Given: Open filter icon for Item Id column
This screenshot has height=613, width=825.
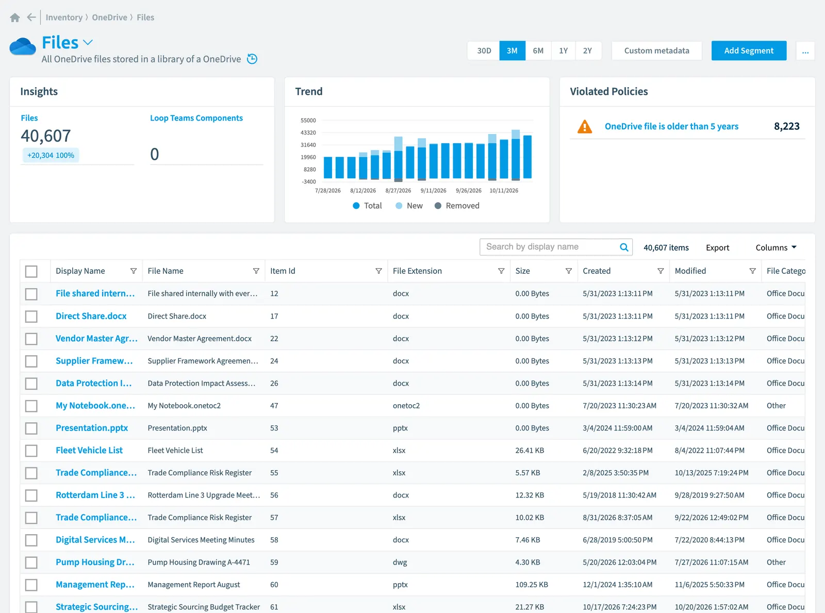Looking at the screenshot, I should coord(378,271).
